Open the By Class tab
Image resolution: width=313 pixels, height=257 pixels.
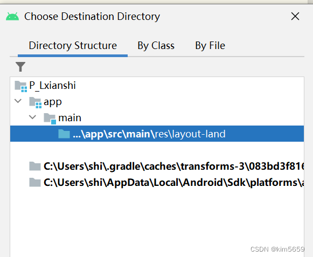click(x=156, y=46)
